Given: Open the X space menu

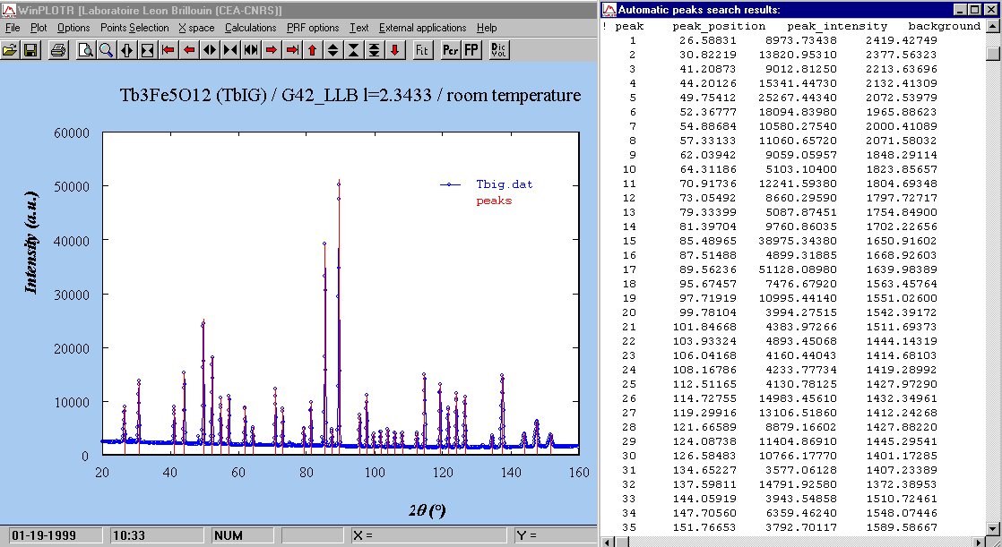Looking at the screenshot, I should coord(196,28).
